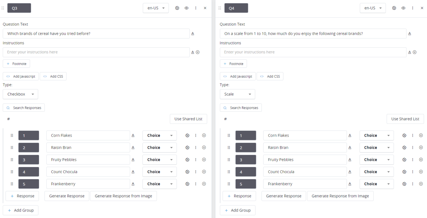Open Q3 question settings gear
The width and height of the screenshot is (427, 218).
(x=177, y=8)
